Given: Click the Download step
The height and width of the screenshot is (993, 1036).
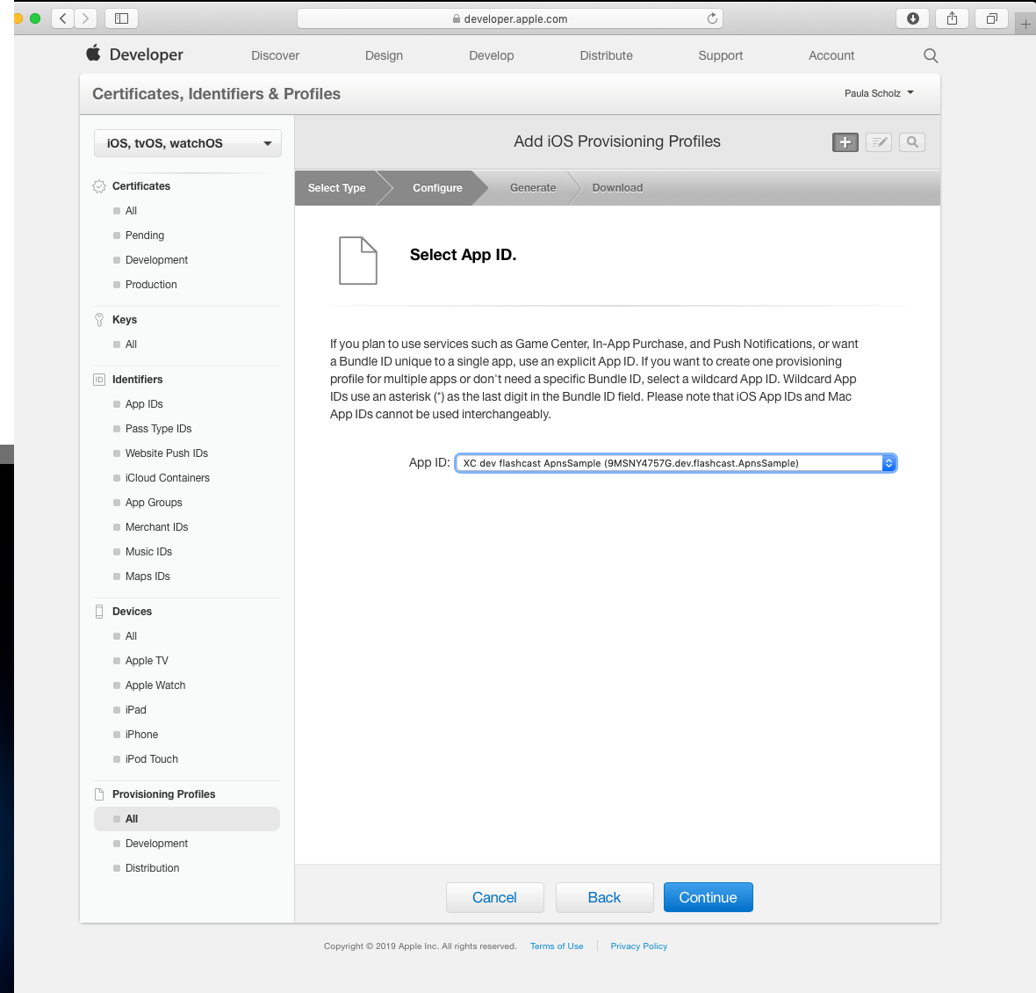Looking at the screenshot, I should 617,188.
